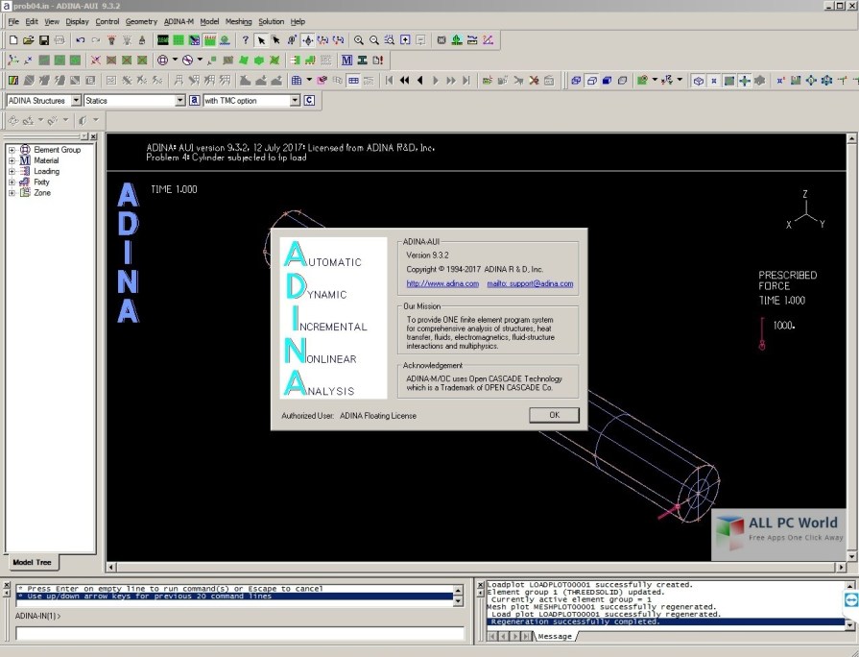Screen dimensions: 859x657
Task: Select the Zoom In tool
Action: pos(356,40)
